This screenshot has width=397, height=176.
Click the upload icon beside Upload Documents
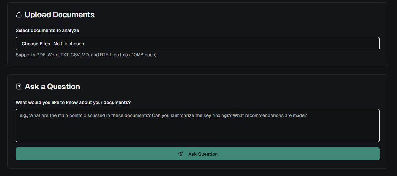coord(19,15)
